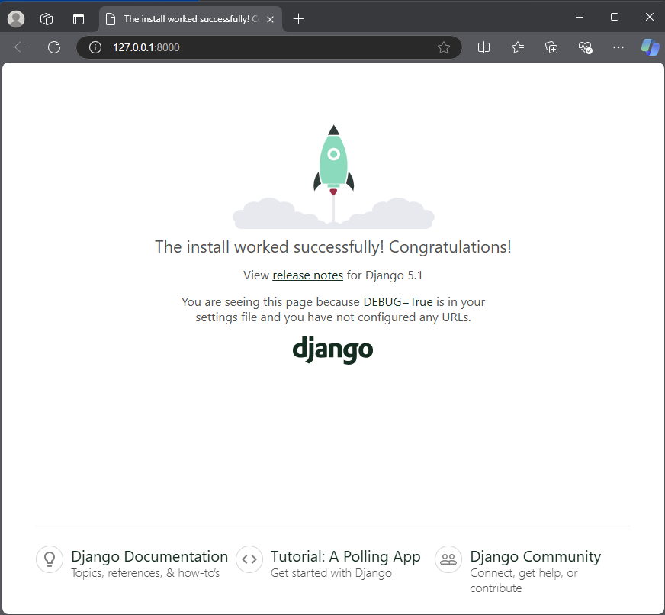Open the workspaces icon
The height and width of the screenshot is (615, 665).
point(47,19)
